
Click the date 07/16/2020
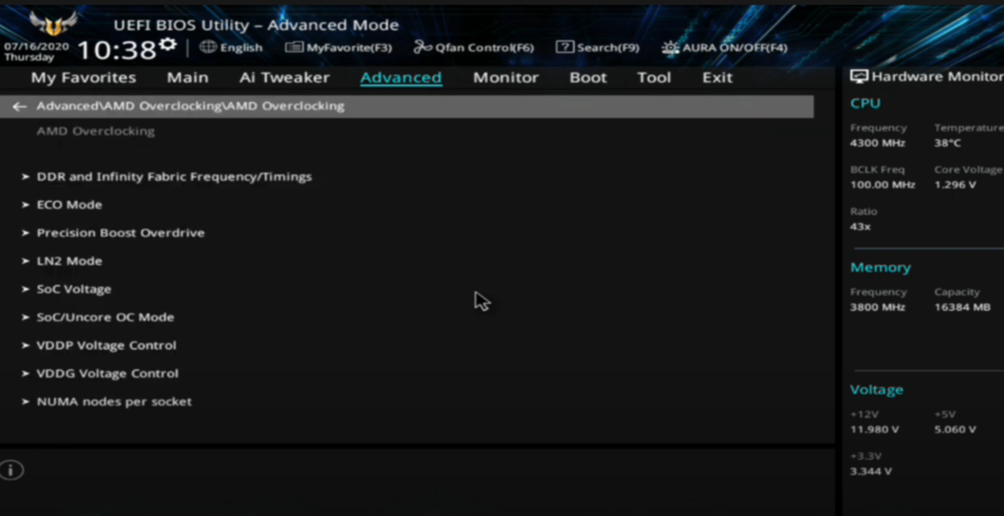pos(36,46)
